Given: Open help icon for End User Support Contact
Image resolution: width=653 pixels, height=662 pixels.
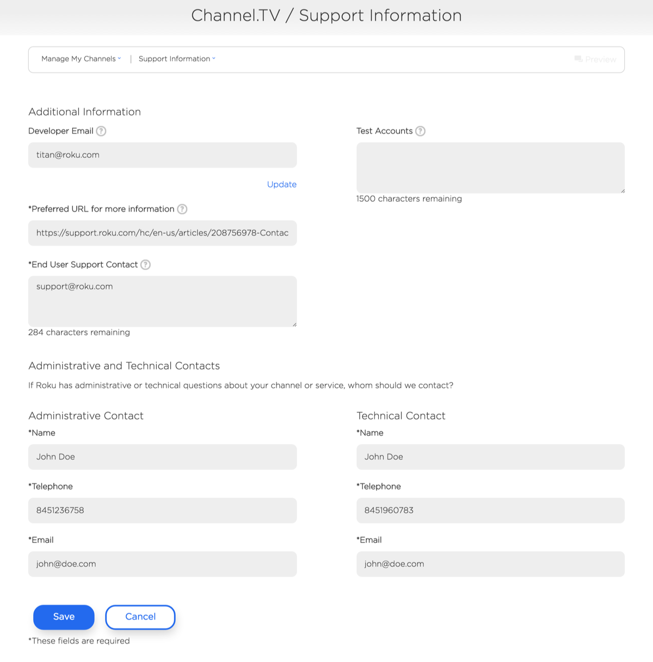Looking at the screenshot, I should (x=145, y=265).
